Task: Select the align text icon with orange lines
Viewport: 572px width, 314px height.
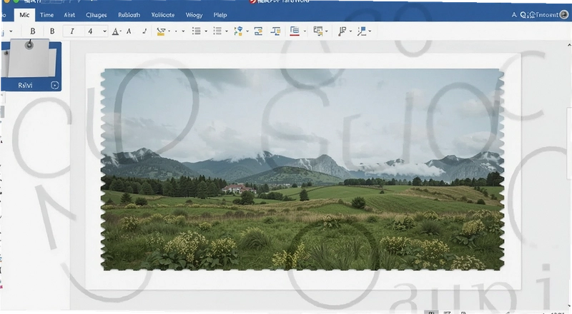Action: [x=275, y=31]
